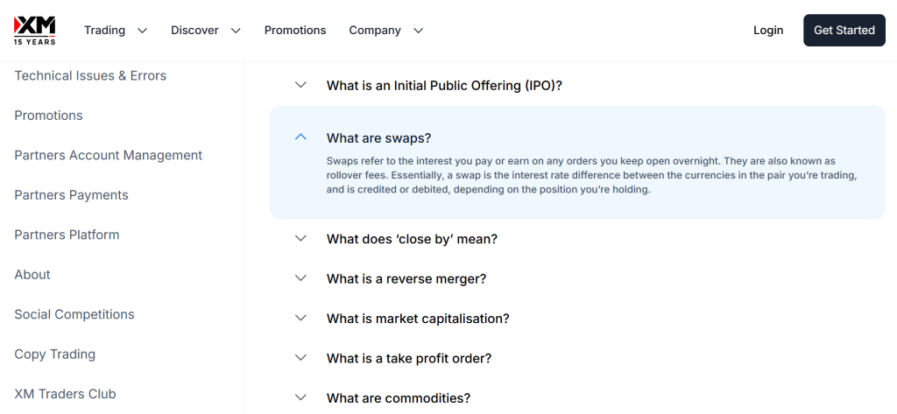The image size is (897, 414).
Task: Go to the Promotions nav item
Action: [x=295, y=30]
